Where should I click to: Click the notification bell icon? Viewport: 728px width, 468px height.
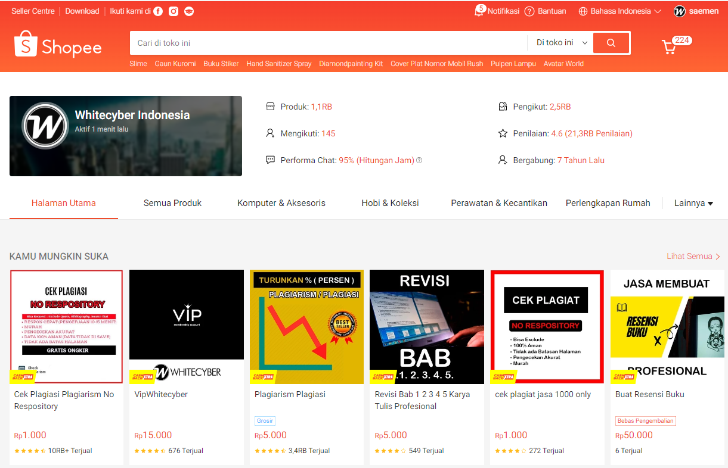479,11
